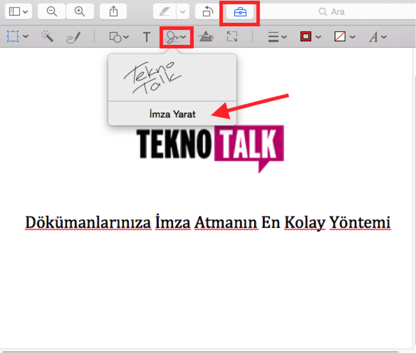Open the Adjust Size tool
The width and height of the screenshot is (416, 353).
[232, 37]
